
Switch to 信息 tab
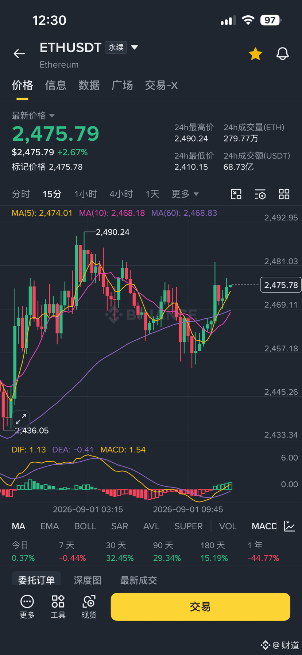click(x=55, y=85)
